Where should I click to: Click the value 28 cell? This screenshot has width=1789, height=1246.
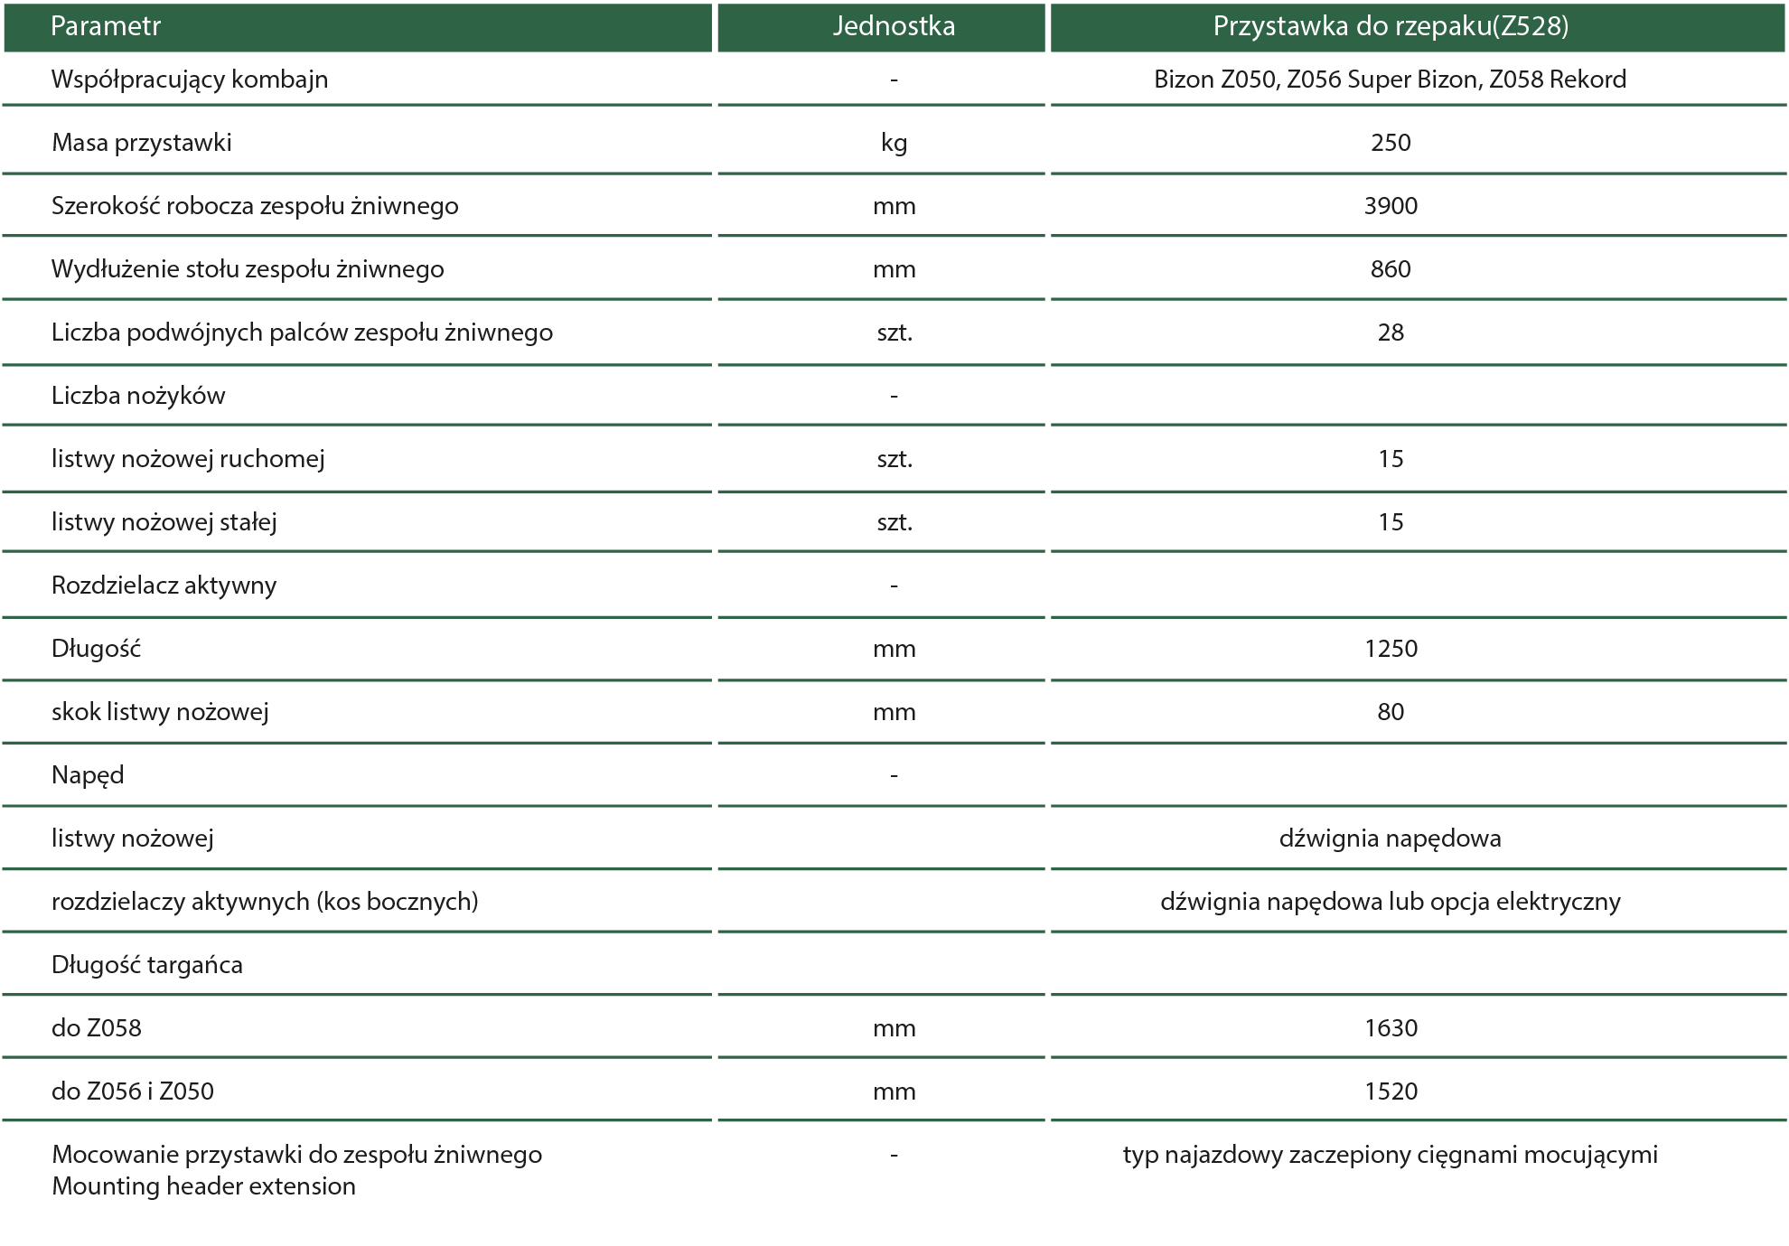point(1390,333)
